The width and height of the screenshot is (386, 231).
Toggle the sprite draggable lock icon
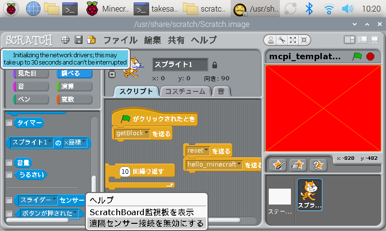[x=214, y=65]
